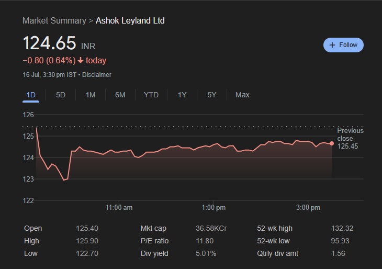Click the 125 y-axis label

[x=28, y=136]
